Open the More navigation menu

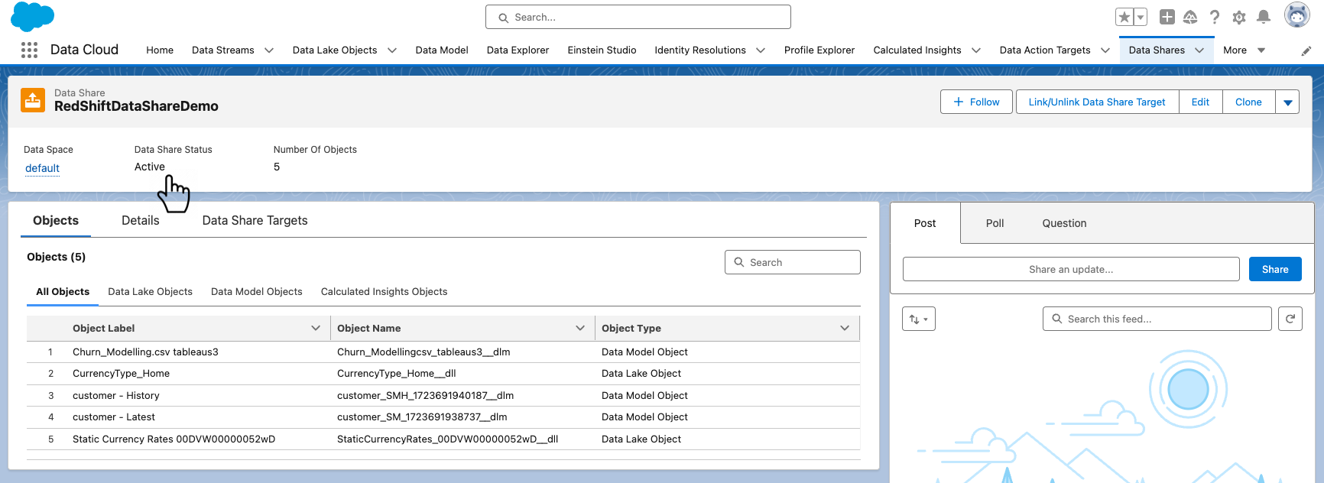click(x=1244, y=50)
